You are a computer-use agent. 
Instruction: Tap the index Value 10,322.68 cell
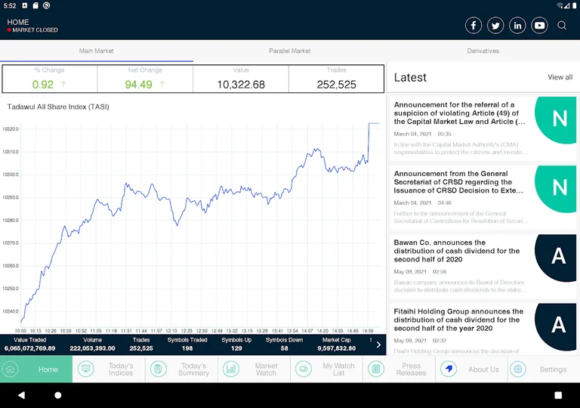tap(241, 79)
